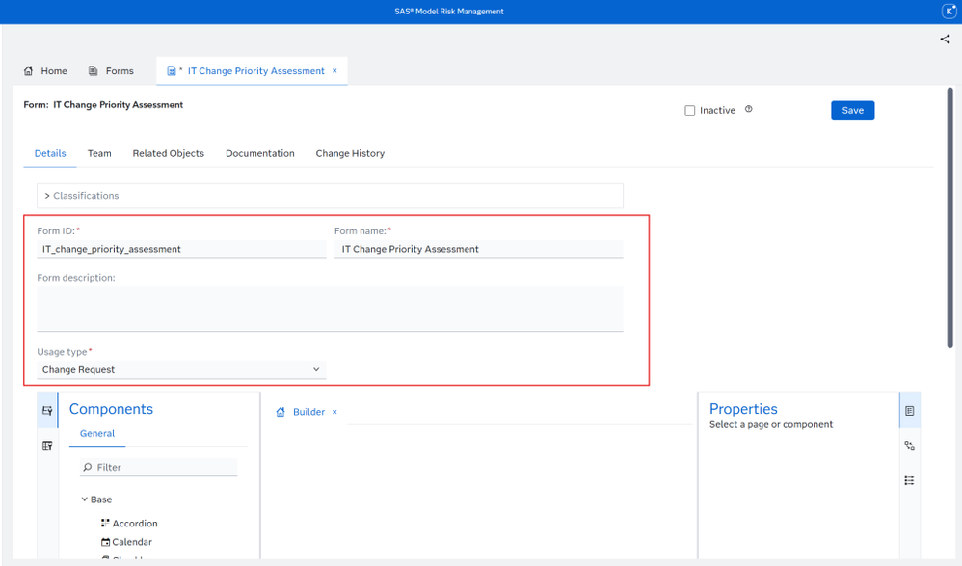Open the Components panel icon in the left sidebar
The image size is (962, 566).
point(47,410)
